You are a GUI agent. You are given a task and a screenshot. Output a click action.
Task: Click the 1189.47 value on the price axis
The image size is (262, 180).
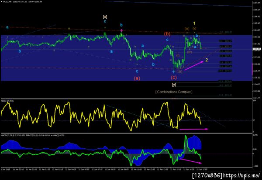(257, 3)
